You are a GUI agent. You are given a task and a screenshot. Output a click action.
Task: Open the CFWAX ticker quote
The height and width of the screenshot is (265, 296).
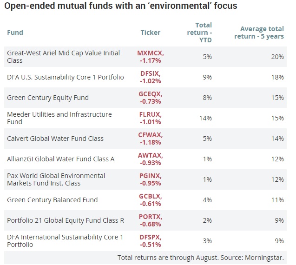pyautogui.click(x=150, y=135)
